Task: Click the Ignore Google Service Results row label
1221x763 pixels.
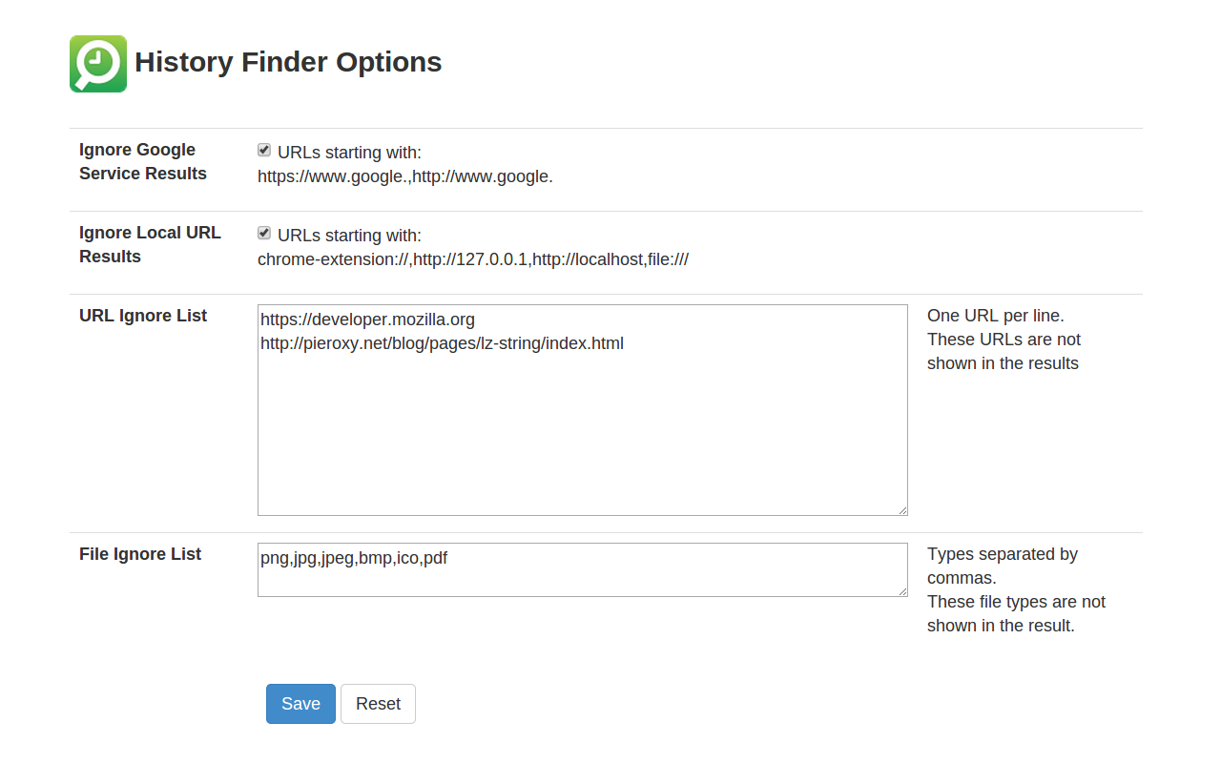Action: pos(143,161)
